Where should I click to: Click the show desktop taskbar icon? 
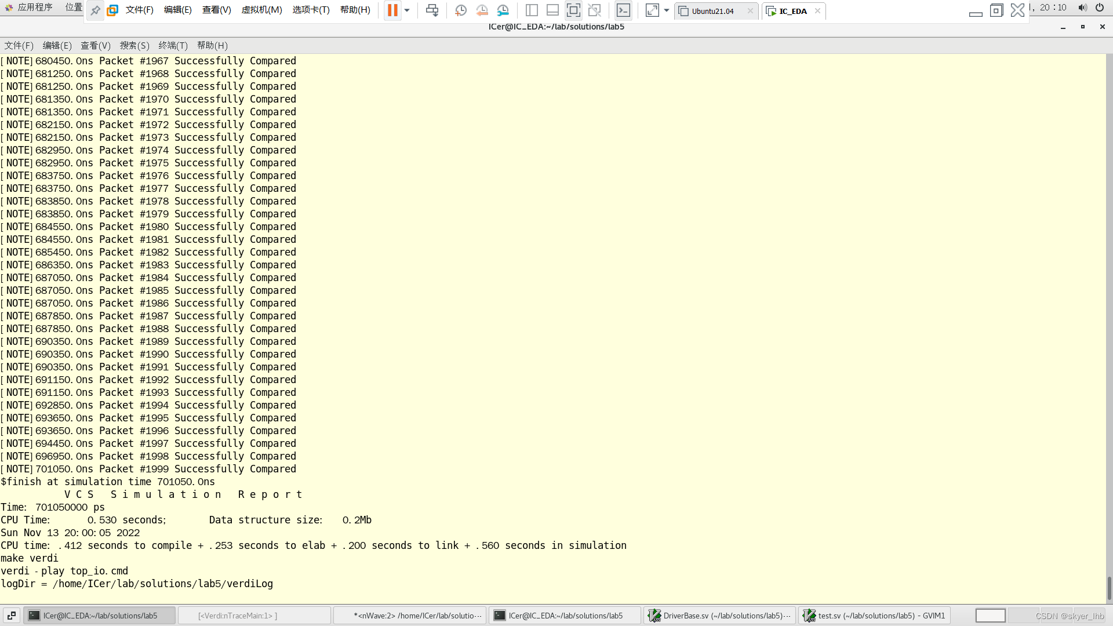[x=11, y=616]
